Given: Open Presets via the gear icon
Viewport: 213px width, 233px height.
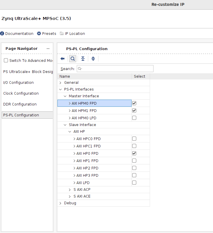Looking at the screenshot, I should point(39,34).
